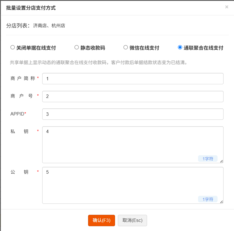Click the 商户简称 field label
Viewport: 234px width, 231px height.
23,79
